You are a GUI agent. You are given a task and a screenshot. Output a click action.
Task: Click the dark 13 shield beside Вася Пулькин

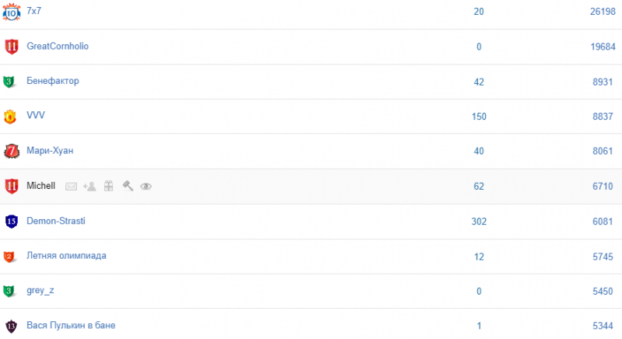click(x=11, y=327)
